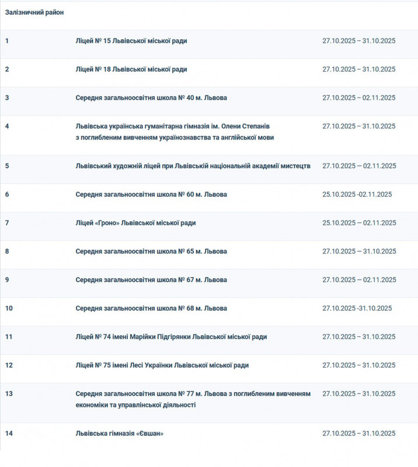Click Львівська гімназія «Євшан» name
The width and height of the screenshot is (418, 467).
[119, 434]
